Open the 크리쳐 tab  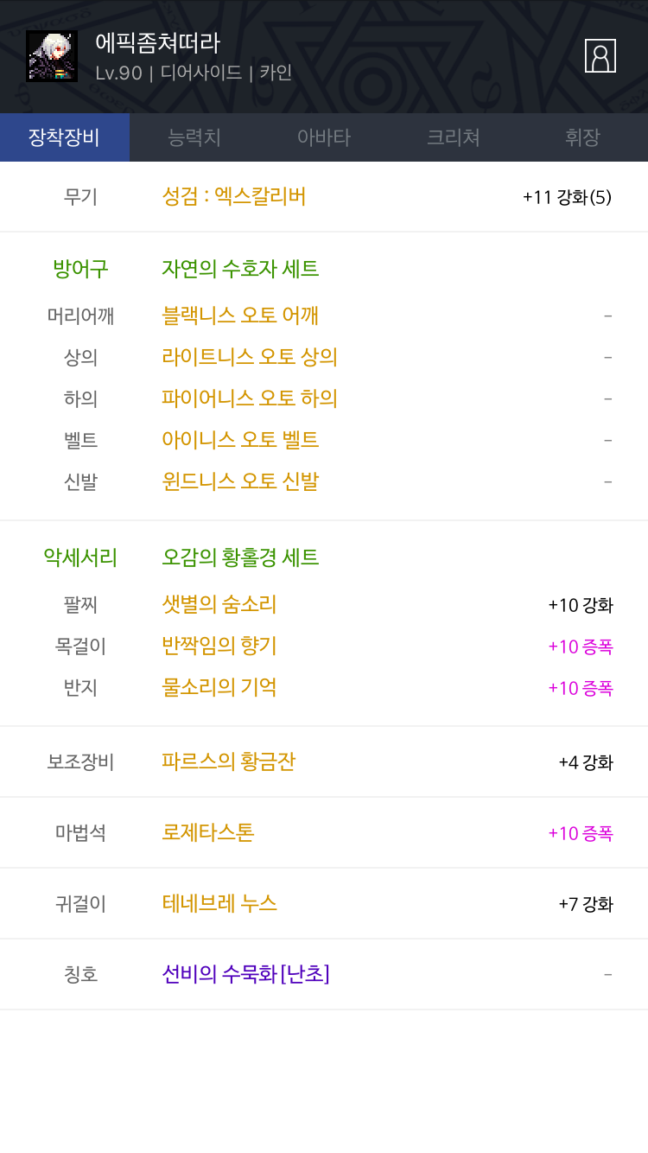454,137
